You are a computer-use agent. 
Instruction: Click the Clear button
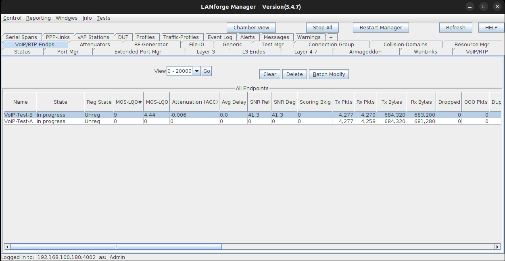click(270, 74)
